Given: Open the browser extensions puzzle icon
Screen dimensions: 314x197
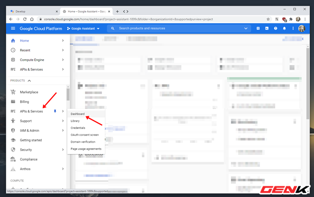Looking at the screenshot, I should [x=291, y=19].
